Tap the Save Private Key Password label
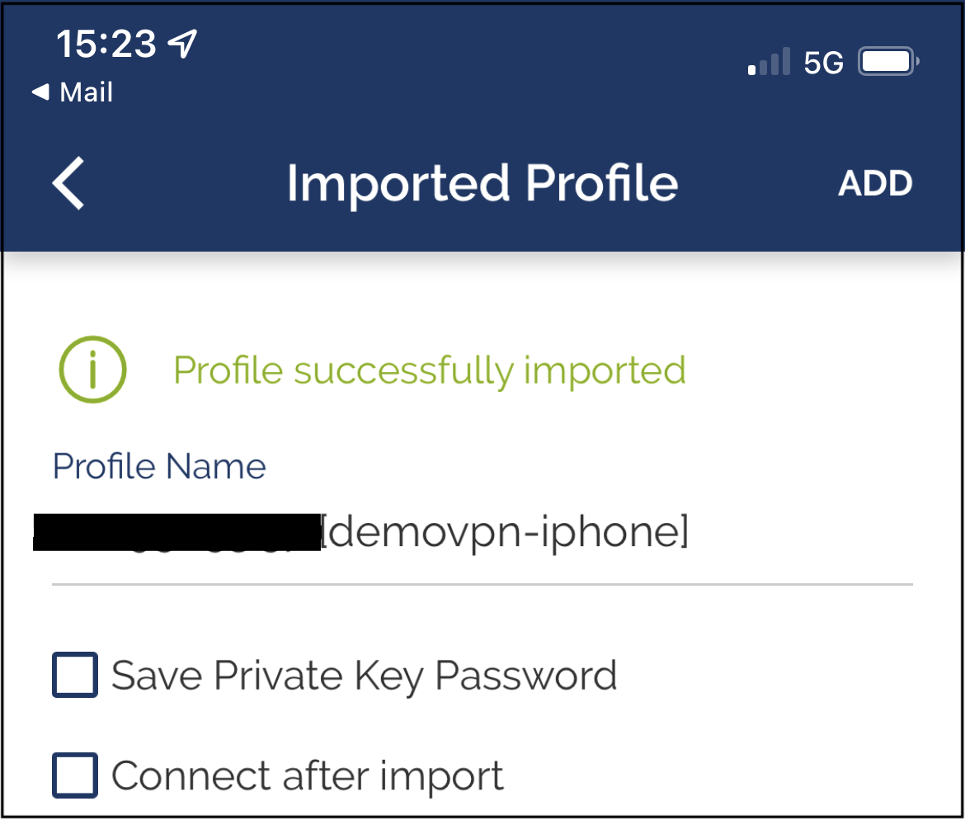Viewport: 965px width, 820px height. (x=365, y=676)
